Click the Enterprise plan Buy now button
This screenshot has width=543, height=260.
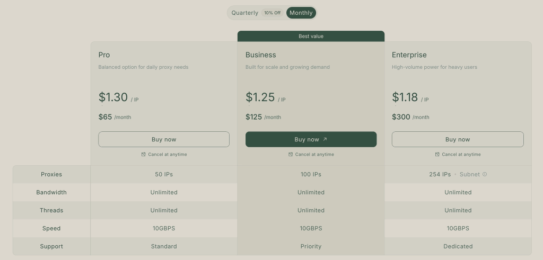coord(458,139)
